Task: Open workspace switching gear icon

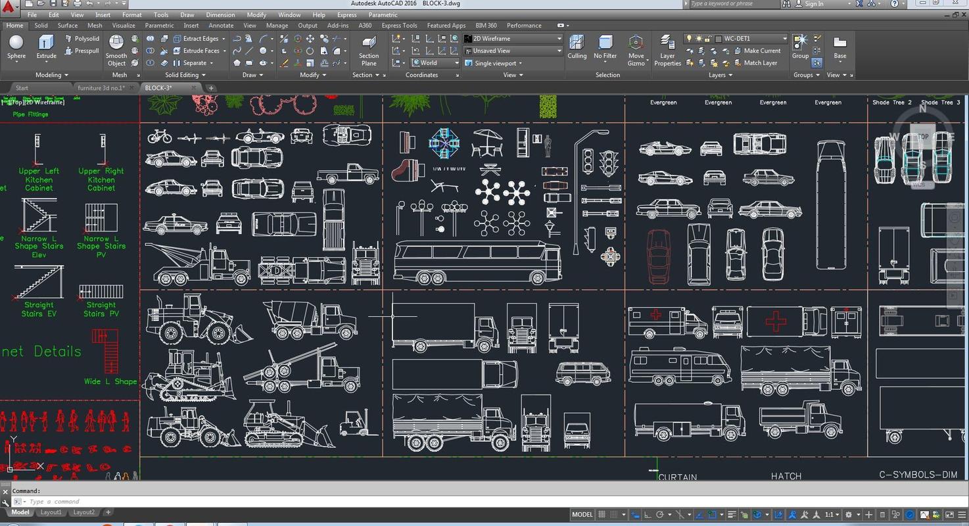Action: click(x=849, y=515)
